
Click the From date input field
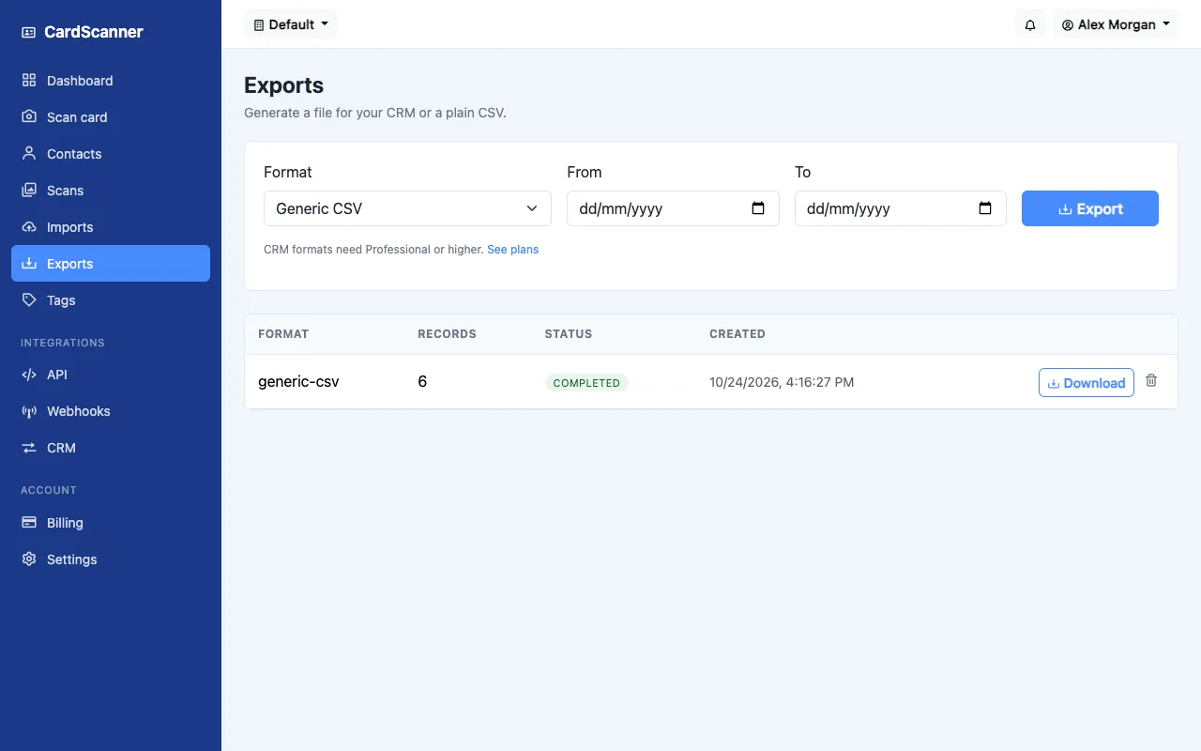[673, 208]
